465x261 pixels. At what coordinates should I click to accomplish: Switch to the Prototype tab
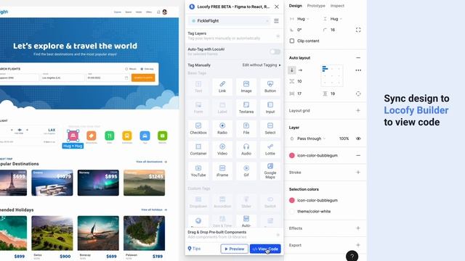[x=316, y=6]
